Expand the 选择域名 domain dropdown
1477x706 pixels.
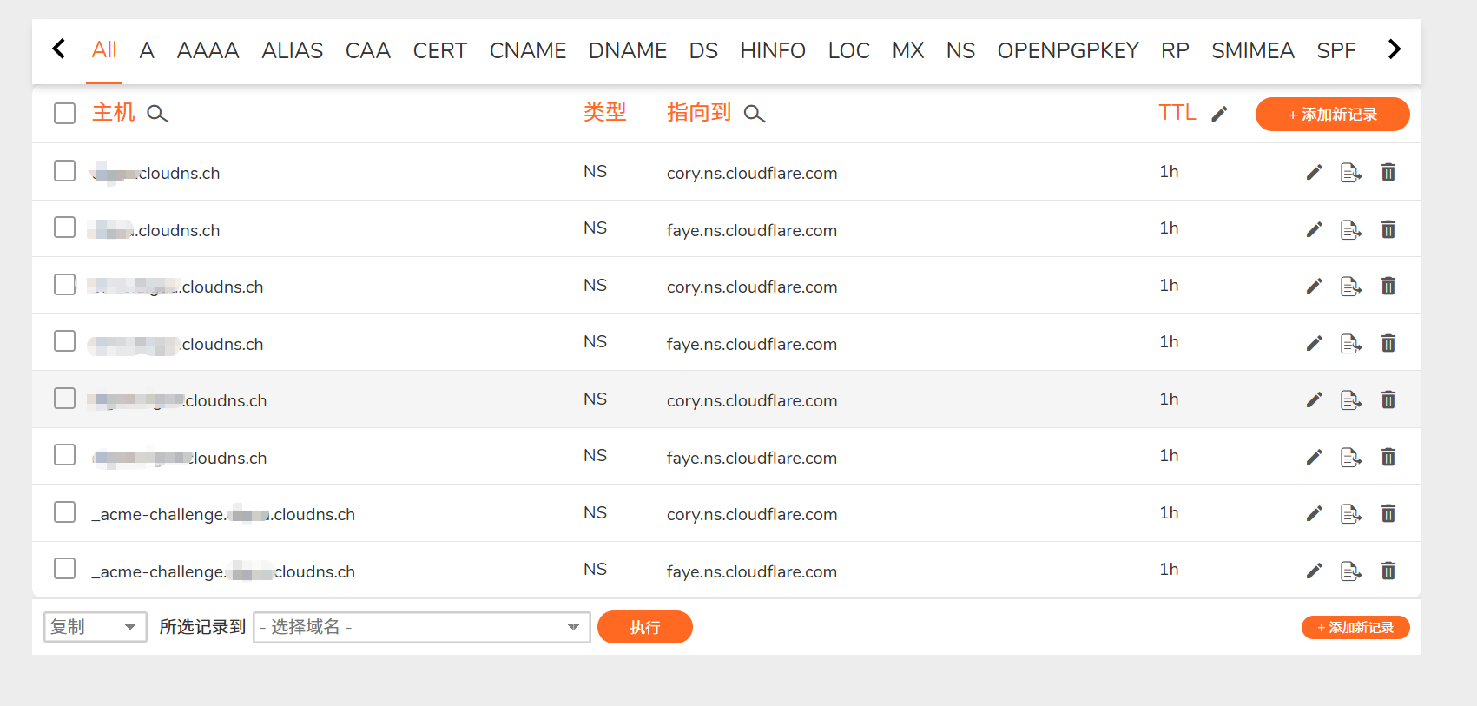point(421,627)
